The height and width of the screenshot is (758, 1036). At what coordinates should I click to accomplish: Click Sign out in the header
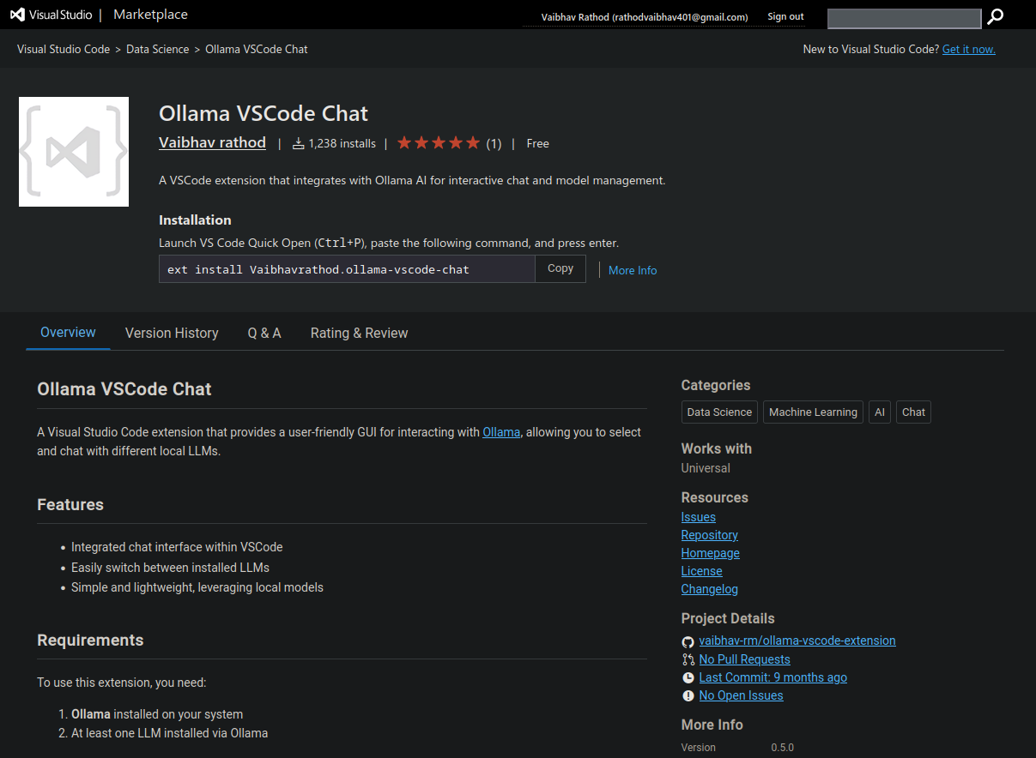785,15
